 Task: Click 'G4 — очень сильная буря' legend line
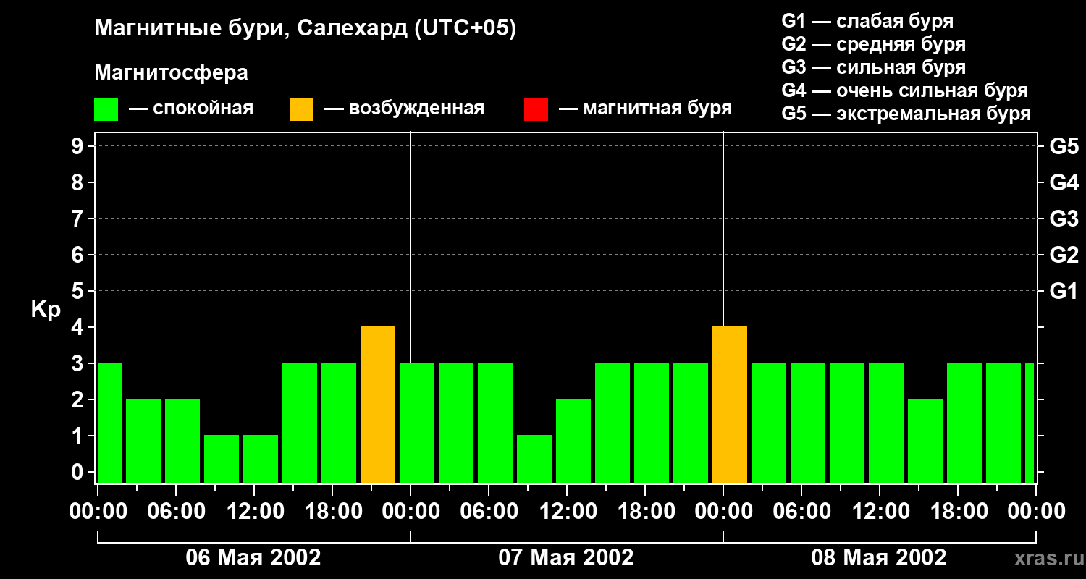[x=905, y=90]
